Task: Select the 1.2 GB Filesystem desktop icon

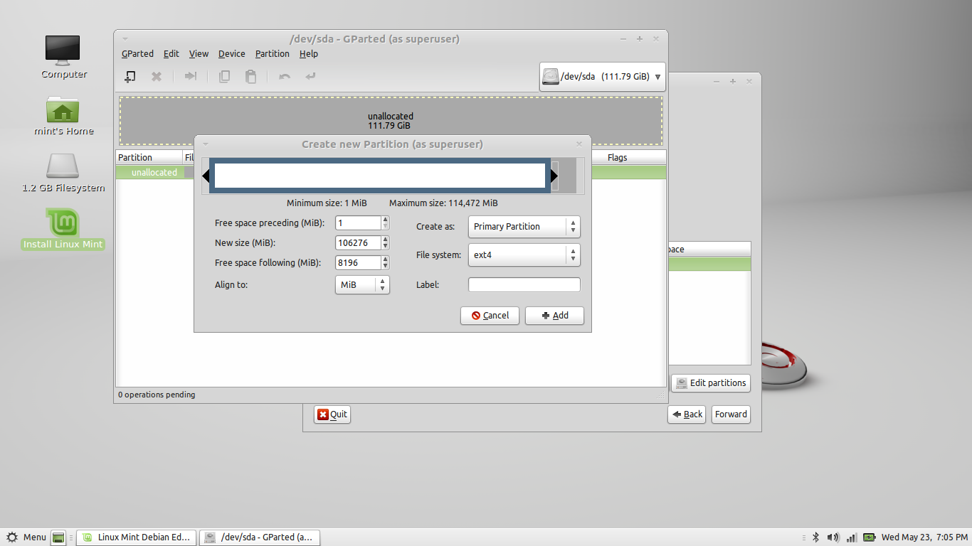Action: point(63,173)
